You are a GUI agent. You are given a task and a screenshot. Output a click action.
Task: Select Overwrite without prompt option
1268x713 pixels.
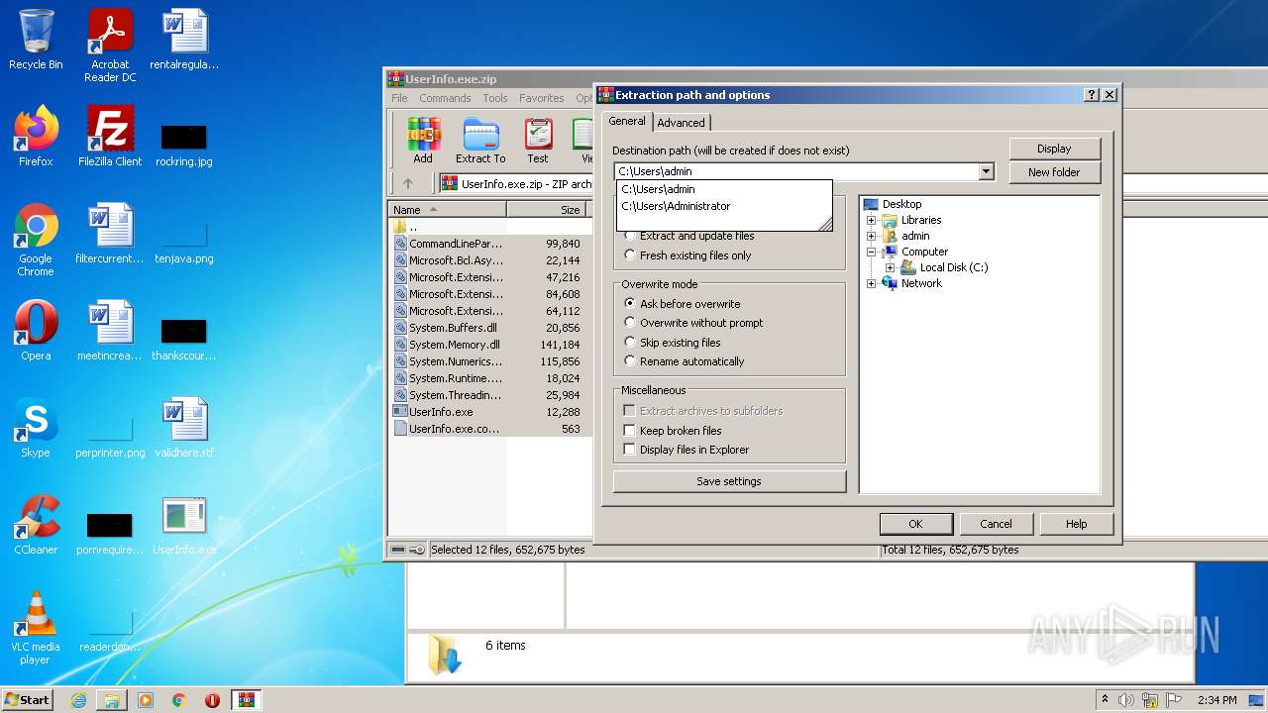693,323
